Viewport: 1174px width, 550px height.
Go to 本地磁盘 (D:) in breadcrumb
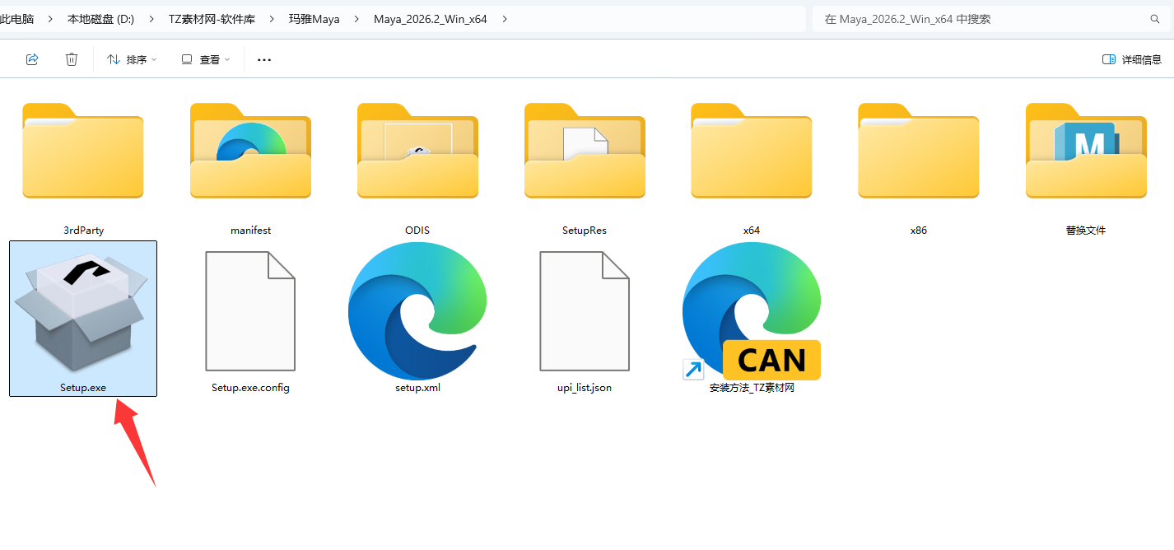click(100, 18)
